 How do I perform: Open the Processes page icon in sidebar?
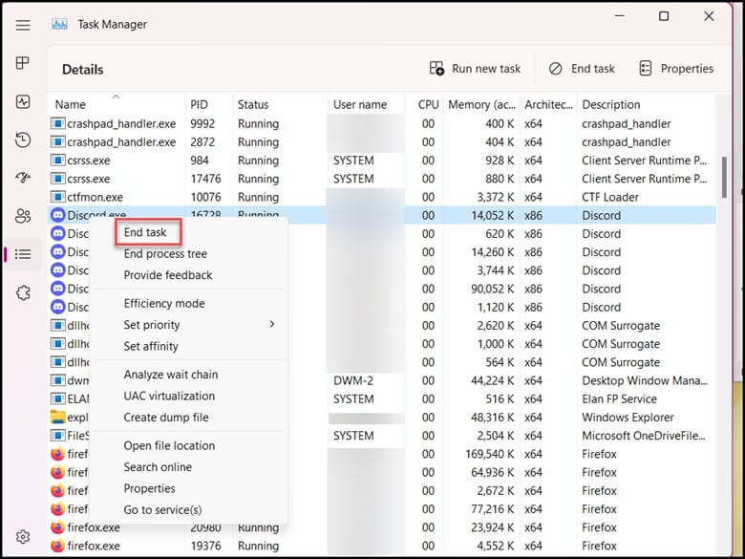tap(23, 64)
